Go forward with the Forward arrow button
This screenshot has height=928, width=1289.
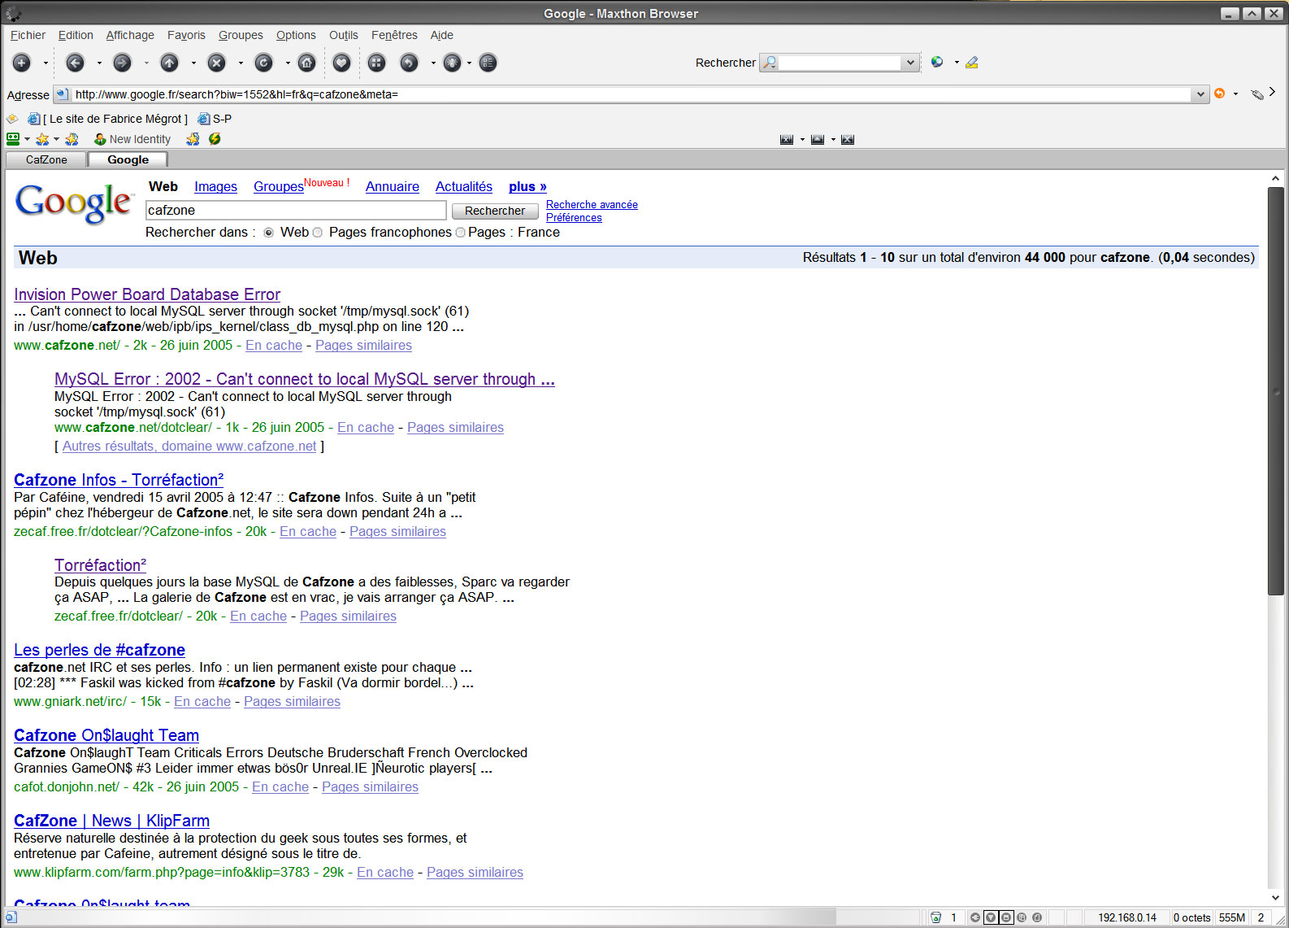[122, 63]
